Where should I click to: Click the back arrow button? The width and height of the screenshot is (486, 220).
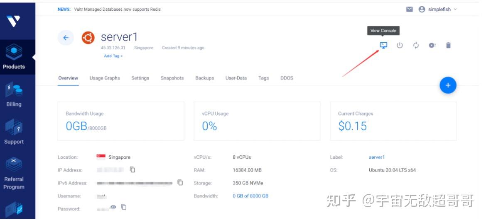point(66,38)
